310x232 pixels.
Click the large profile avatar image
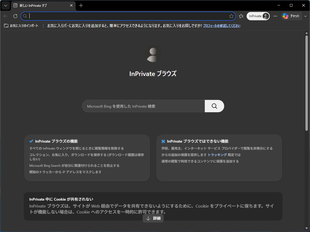(153, 54)
